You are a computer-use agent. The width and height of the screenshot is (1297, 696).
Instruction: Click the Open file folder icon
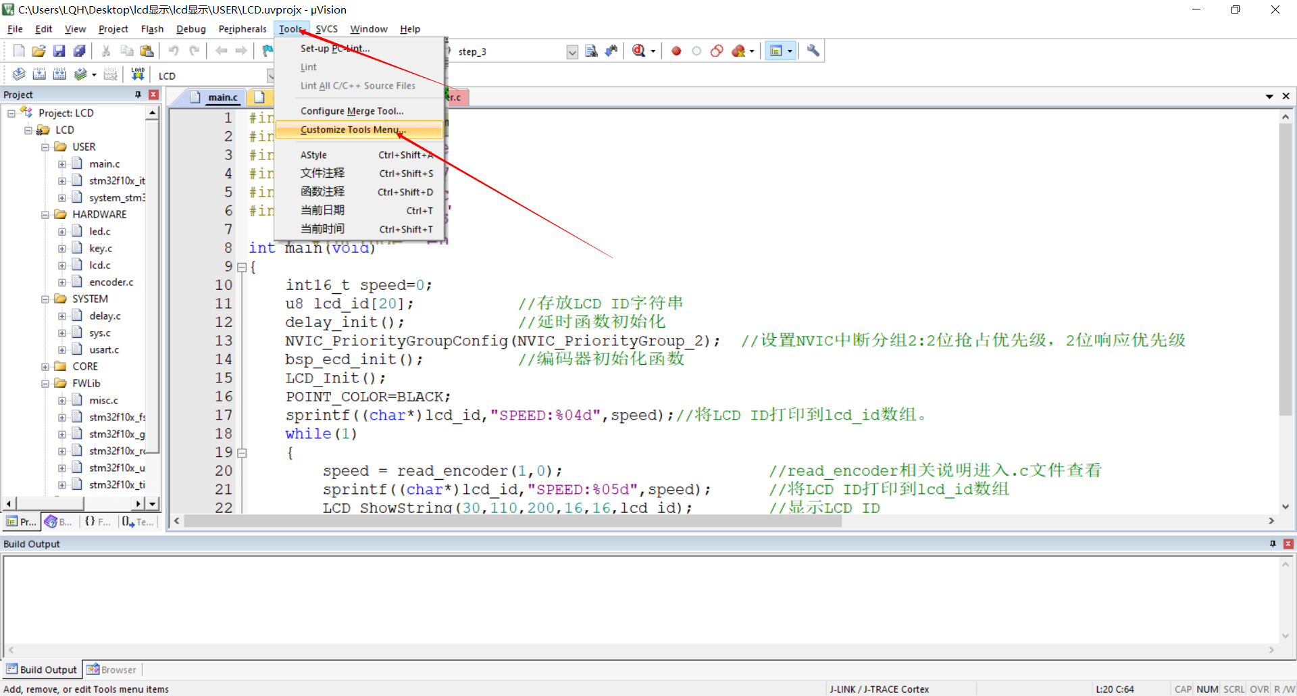point(39,51)
